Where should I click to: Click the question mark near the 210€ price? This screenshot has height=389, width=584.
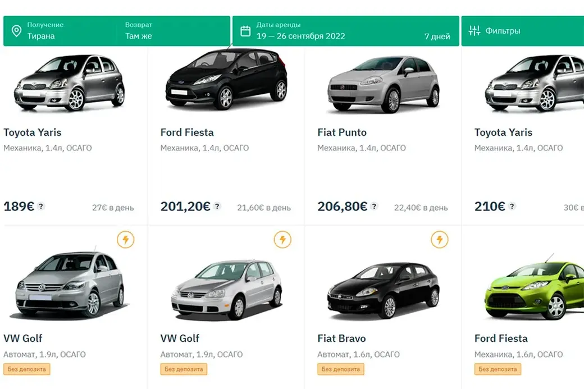click(512, 207)
